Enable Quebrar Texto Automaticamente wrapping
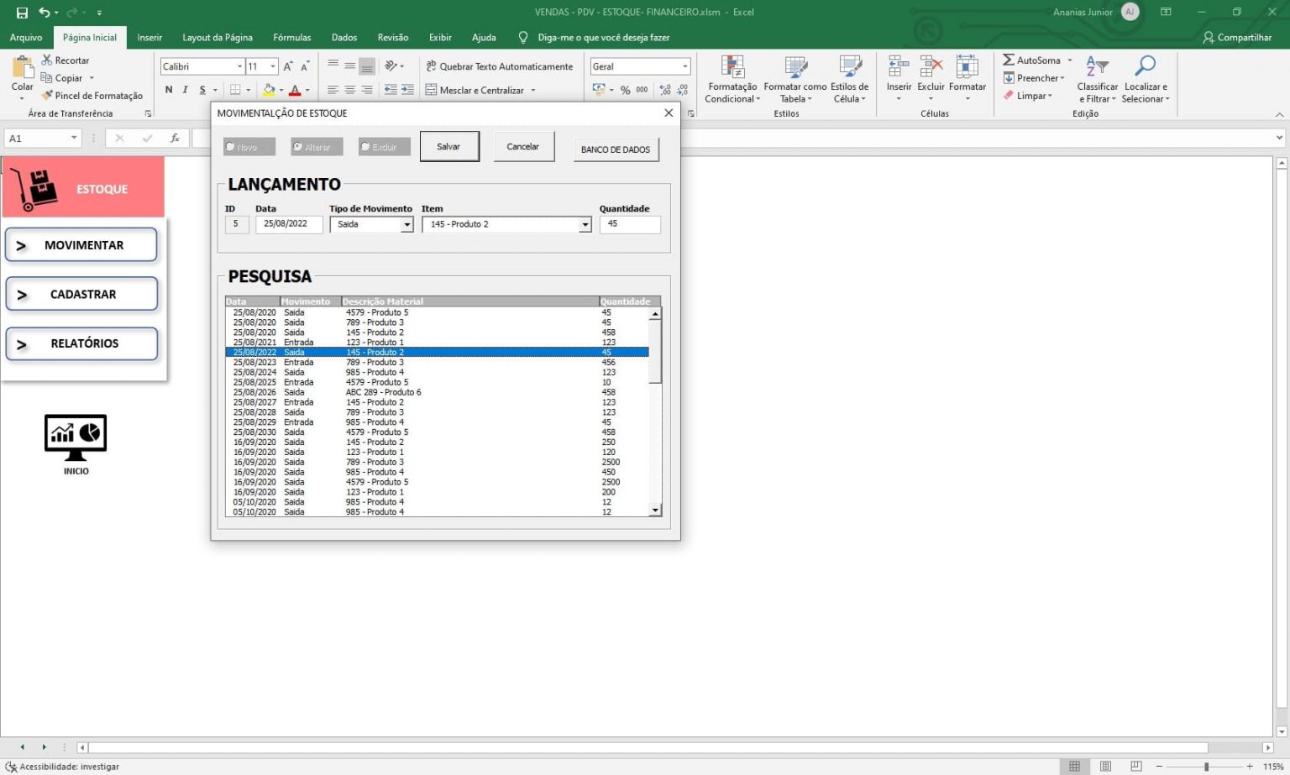This screenshot has height=775, width=1290. coord(500,66)
